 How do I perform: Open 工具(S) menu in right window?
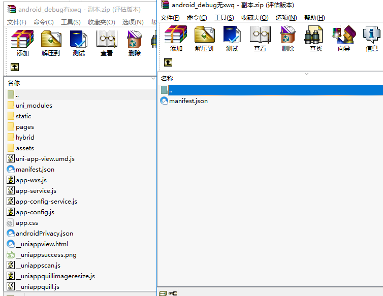tap(224, 18)
